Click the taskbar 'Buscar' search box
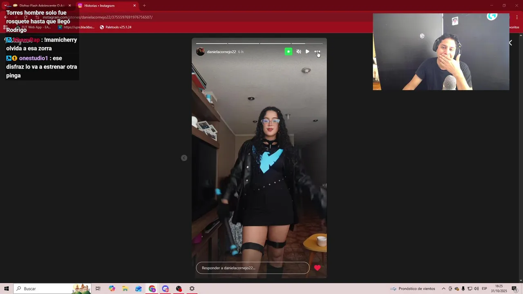 52,289
